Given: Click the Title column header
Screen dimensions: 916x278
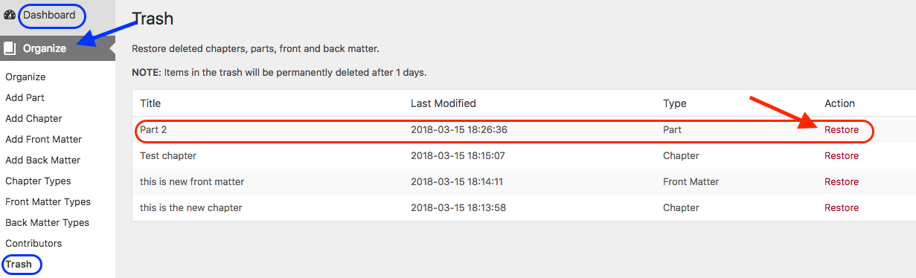Looking at the screenshot, I should (150, 103).
